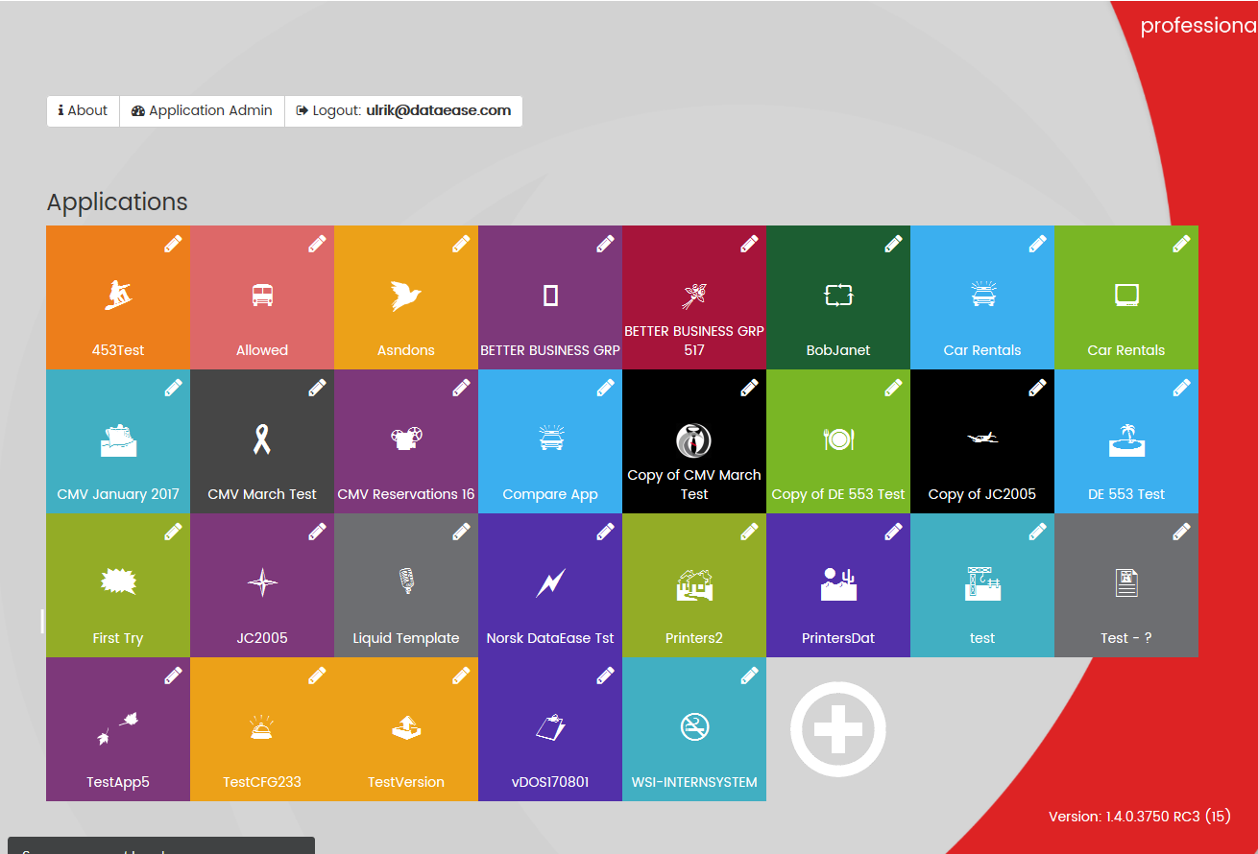Open Copy of CMV March Test tile
The width and height of the screenshot is (1258, 854).
694,441
